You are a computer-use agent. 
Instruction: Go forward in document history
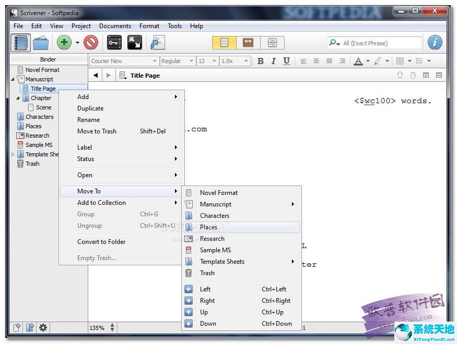109,75
